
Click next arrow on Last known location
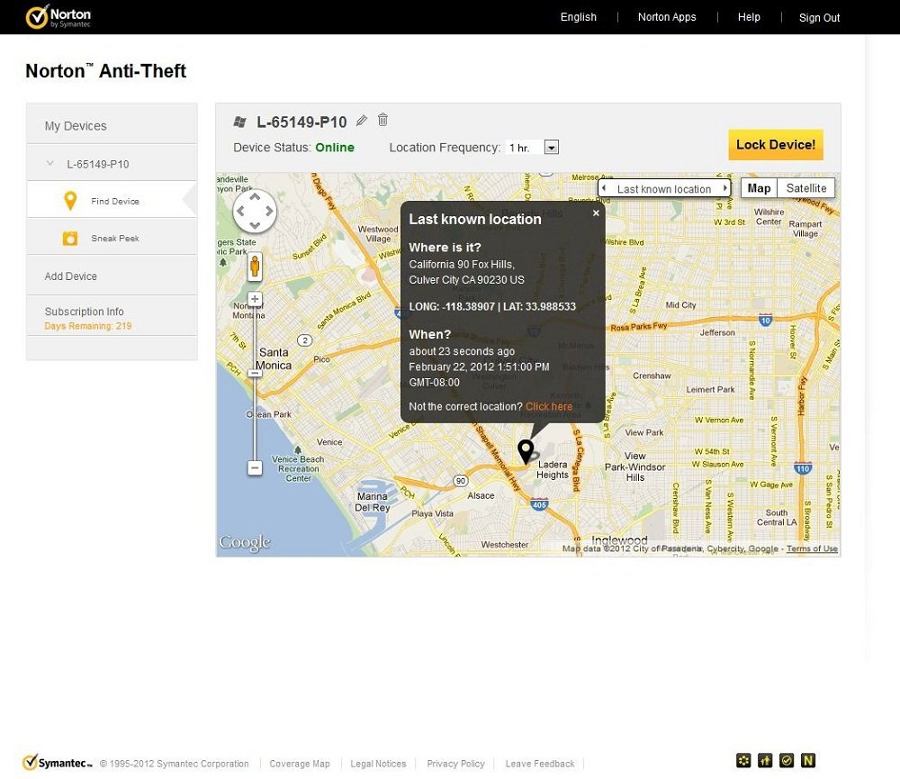coord(726,189)
